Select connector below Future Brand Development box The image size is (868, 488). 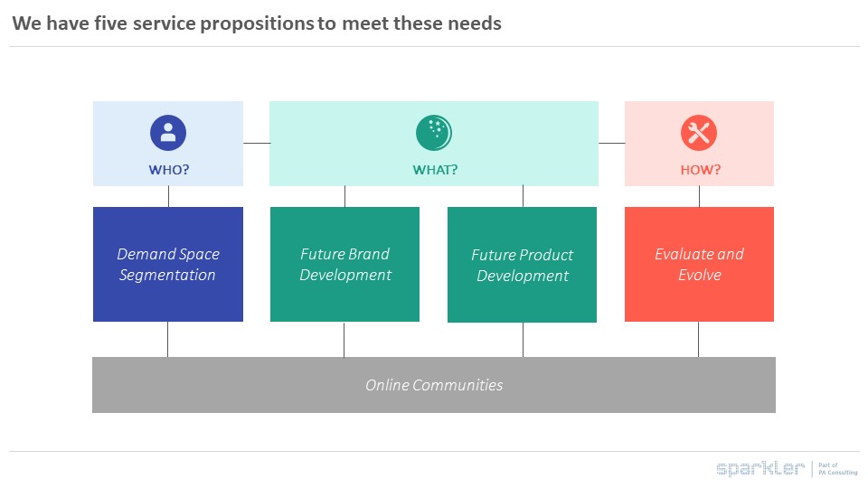pos(344,340)
